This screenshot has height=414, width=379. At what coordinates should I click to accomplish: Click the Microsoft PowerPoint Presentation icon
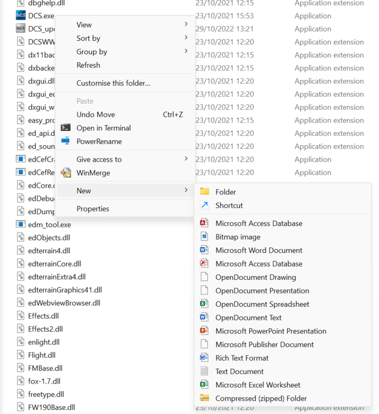point(205,331)
